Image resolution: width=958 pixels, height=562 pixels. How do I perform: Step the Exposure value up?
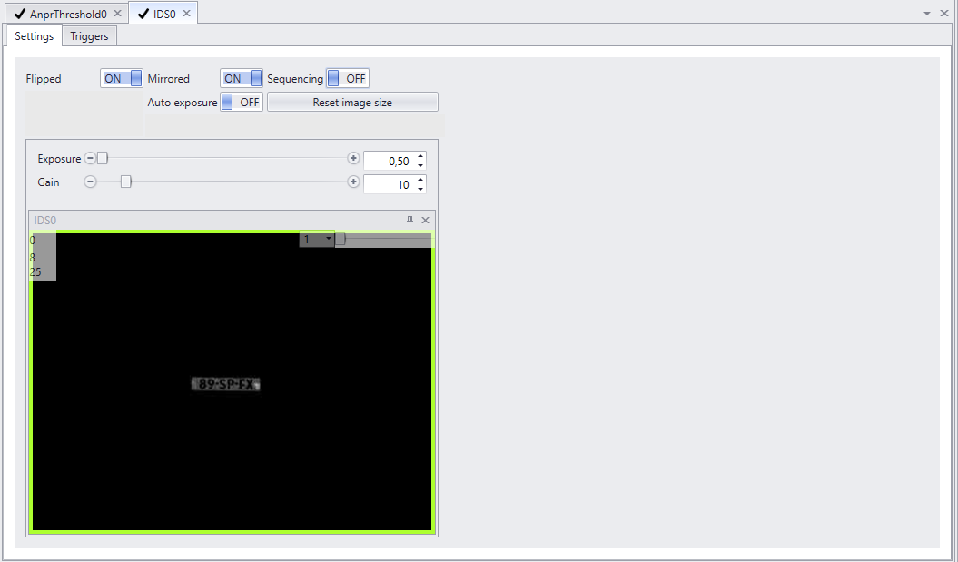pyautogui.click(x=420, y=156)
